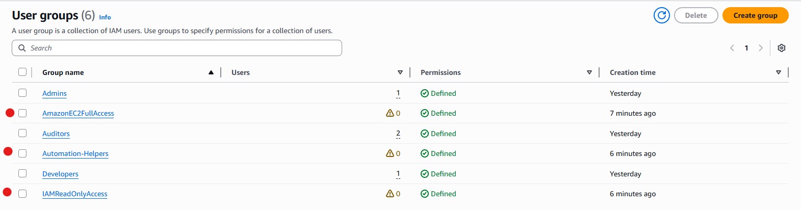Viewport: 801px width, 210px height.
Task: Sort by Permissions column arrow
Action: tap(589, 72)
